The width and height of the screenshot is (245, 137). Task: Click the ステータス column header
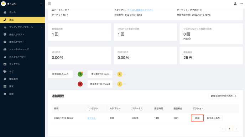(137, 109)
